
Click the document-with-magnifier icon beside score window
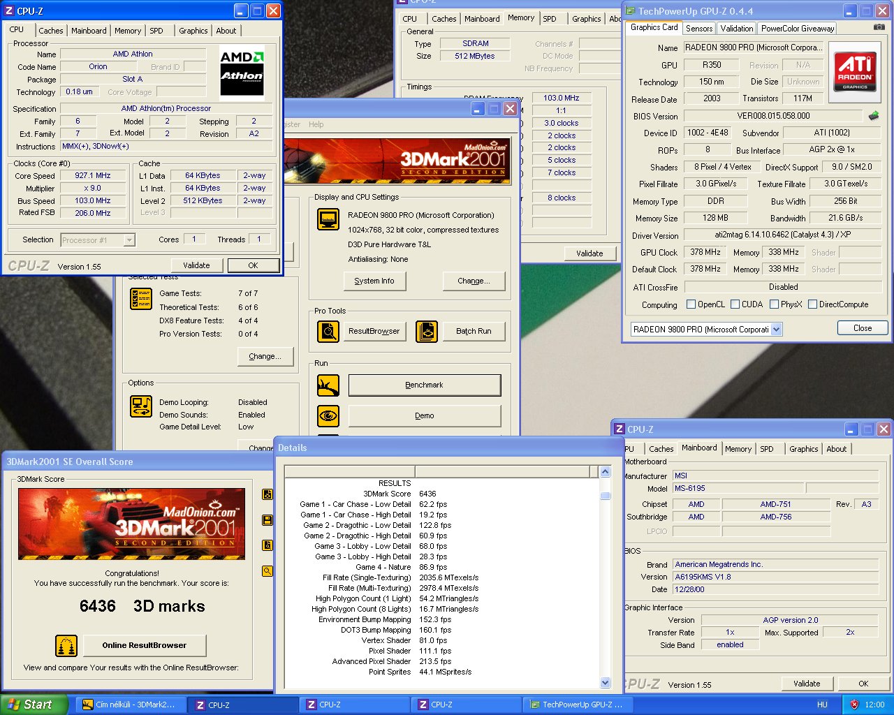(267, 545)
